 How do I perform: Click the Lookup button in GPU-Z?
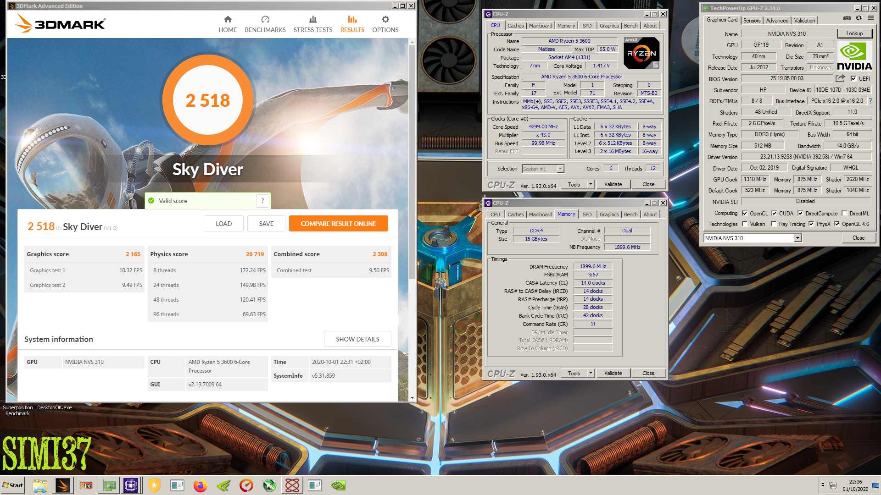(x=854, y=33)
